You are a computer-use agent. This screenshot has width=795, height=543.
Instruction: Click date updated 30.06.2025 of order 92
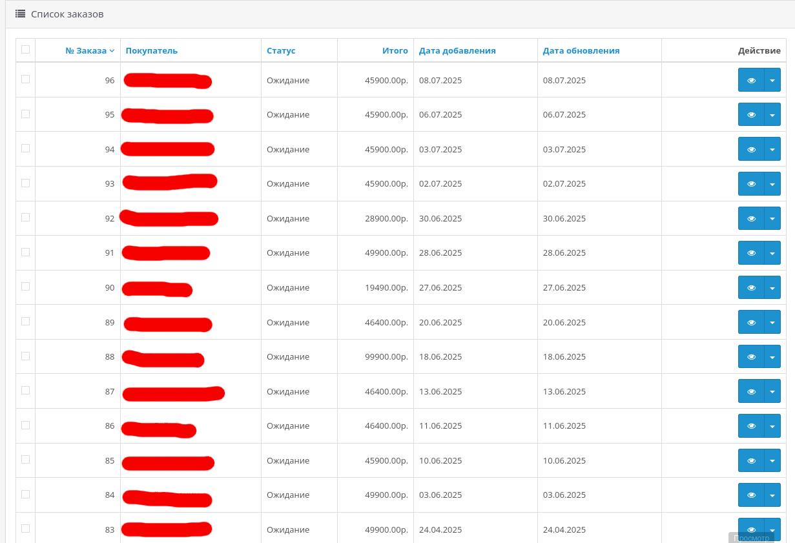(x=564, y=218)
